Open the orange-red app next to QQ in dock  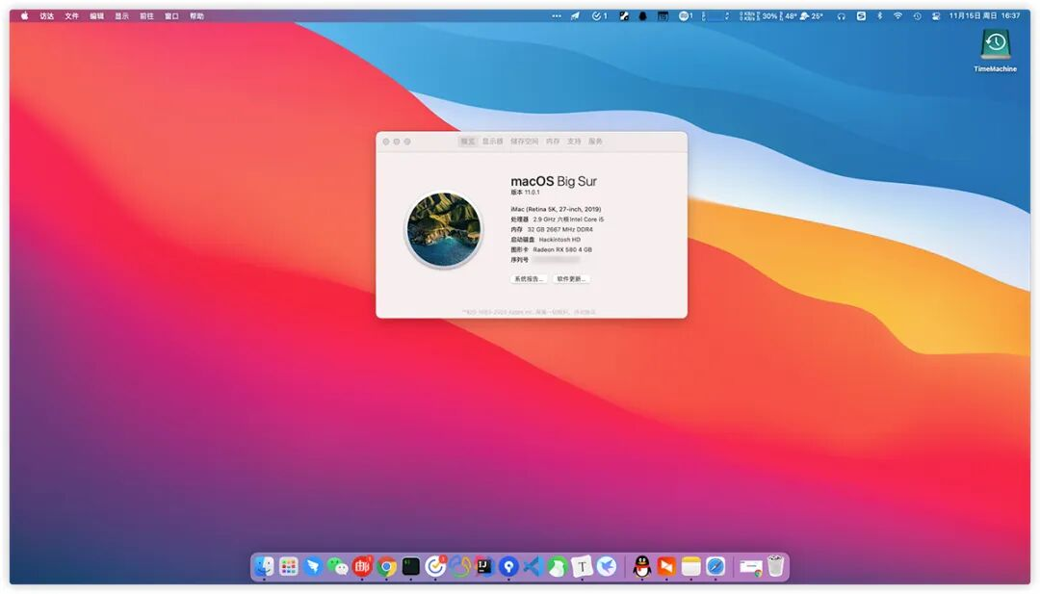(x=666, y=567)
